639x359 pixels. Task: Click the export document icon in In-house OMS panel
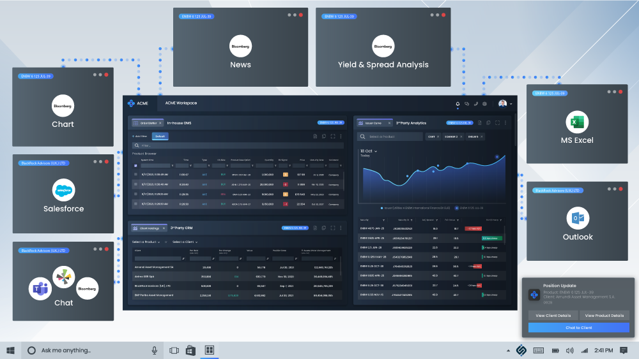pyautogui.click(x=315, y=136)
